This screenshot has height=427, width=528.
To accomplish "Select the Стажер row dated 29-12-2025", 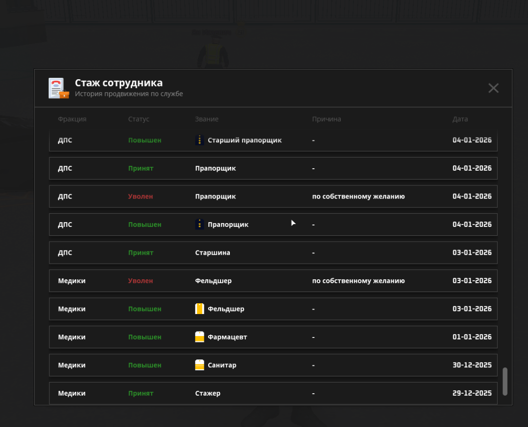I will pyautogui.click(x=273, y=393).
